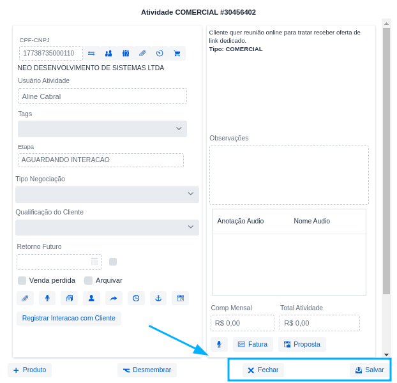Viewport: 397px width, 383px height.
Task: Open the Tags dropdown
Action: point(102,129)
